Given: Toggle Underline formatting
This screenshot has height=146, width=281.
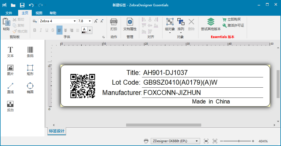Looking at the screenshot, I should pyautogui.click(x=47, y=30).
